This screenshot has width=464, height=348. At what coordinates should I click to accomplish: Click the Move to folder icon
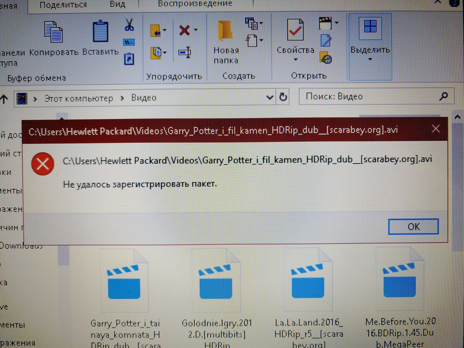click(x=156, y=30)
